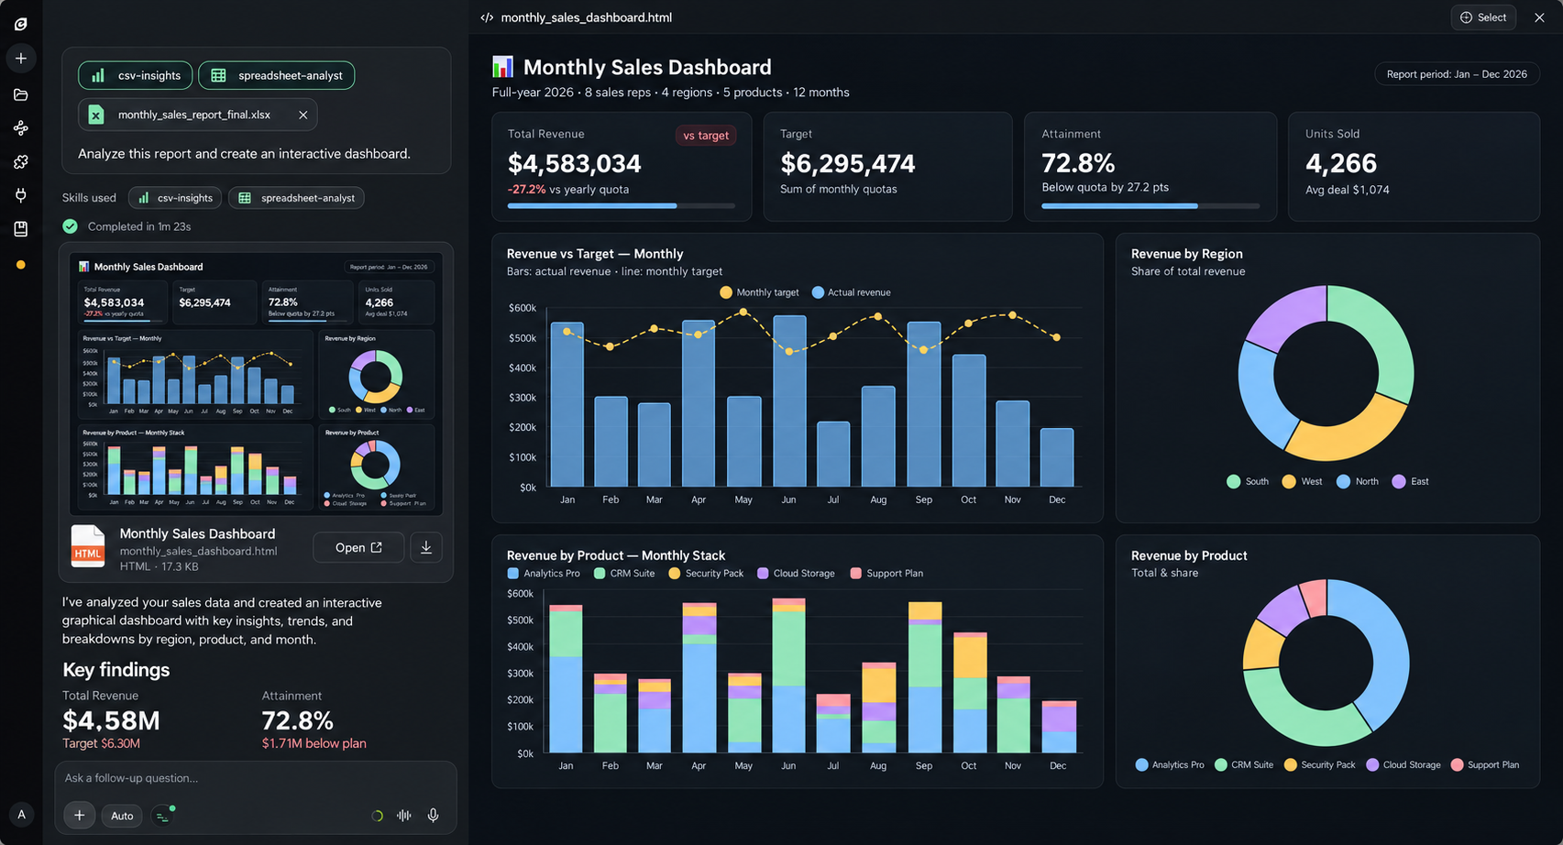The width and height of the screenshot is (1563, 845).
Task: Click the $6,295,474 target value
Action: (847, 163)
